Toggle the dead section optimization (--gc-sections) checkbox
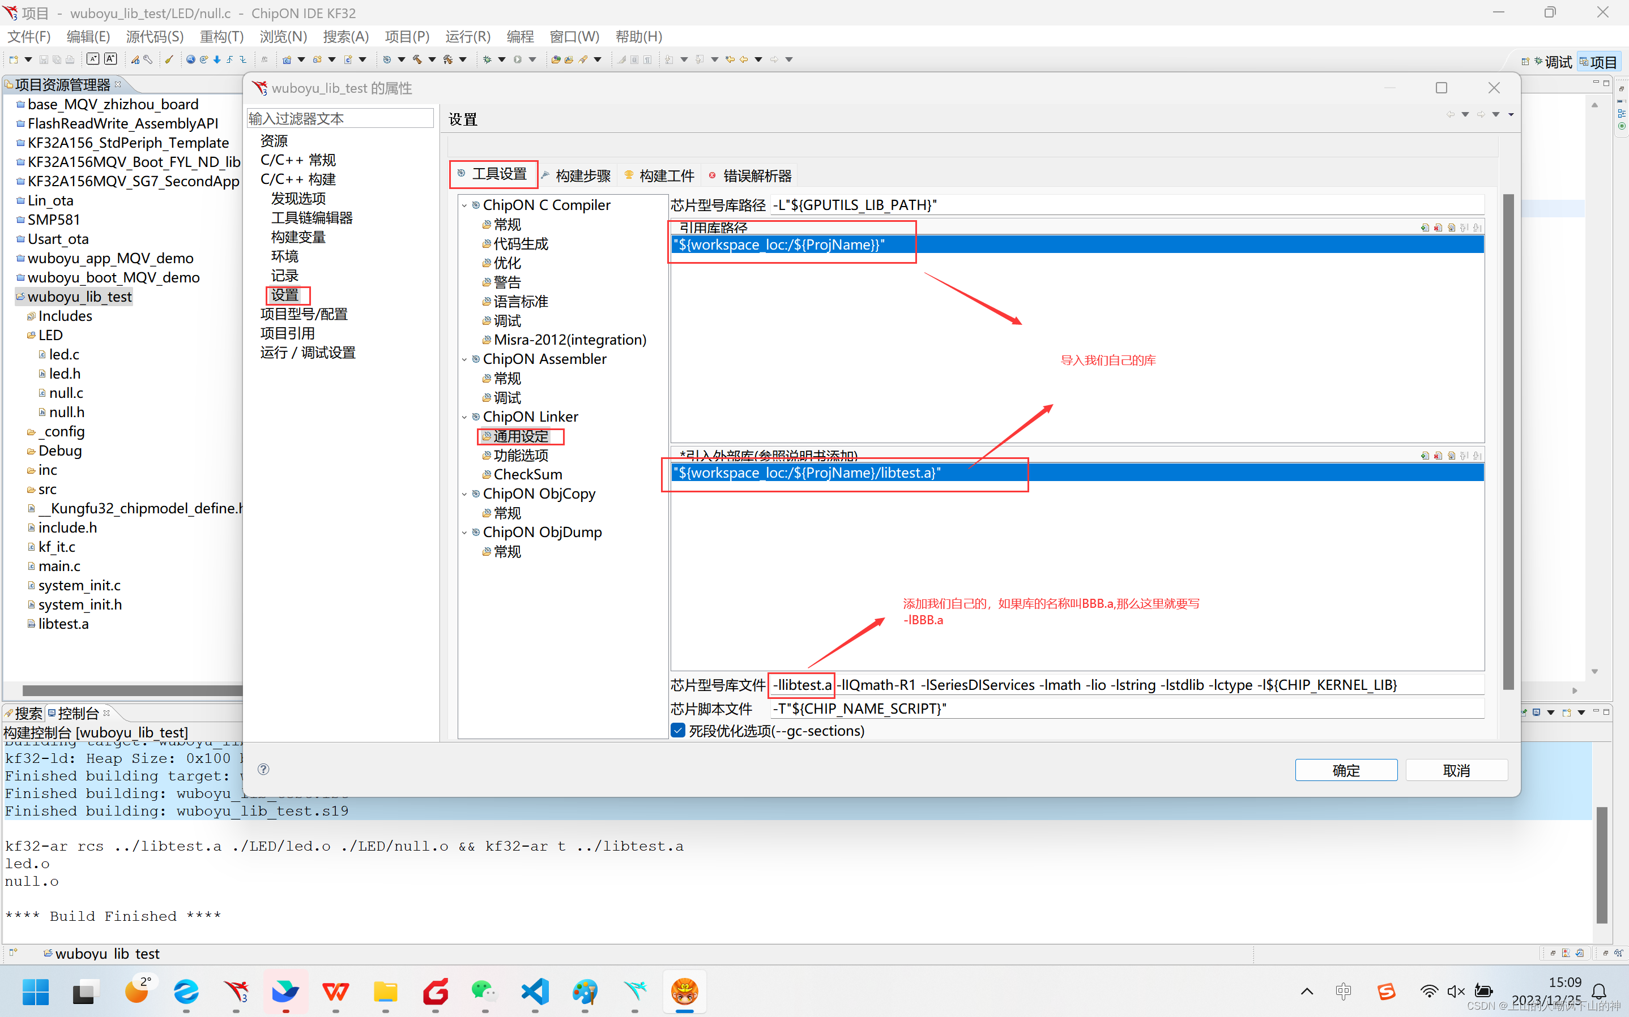 click(x=678, y=731)
